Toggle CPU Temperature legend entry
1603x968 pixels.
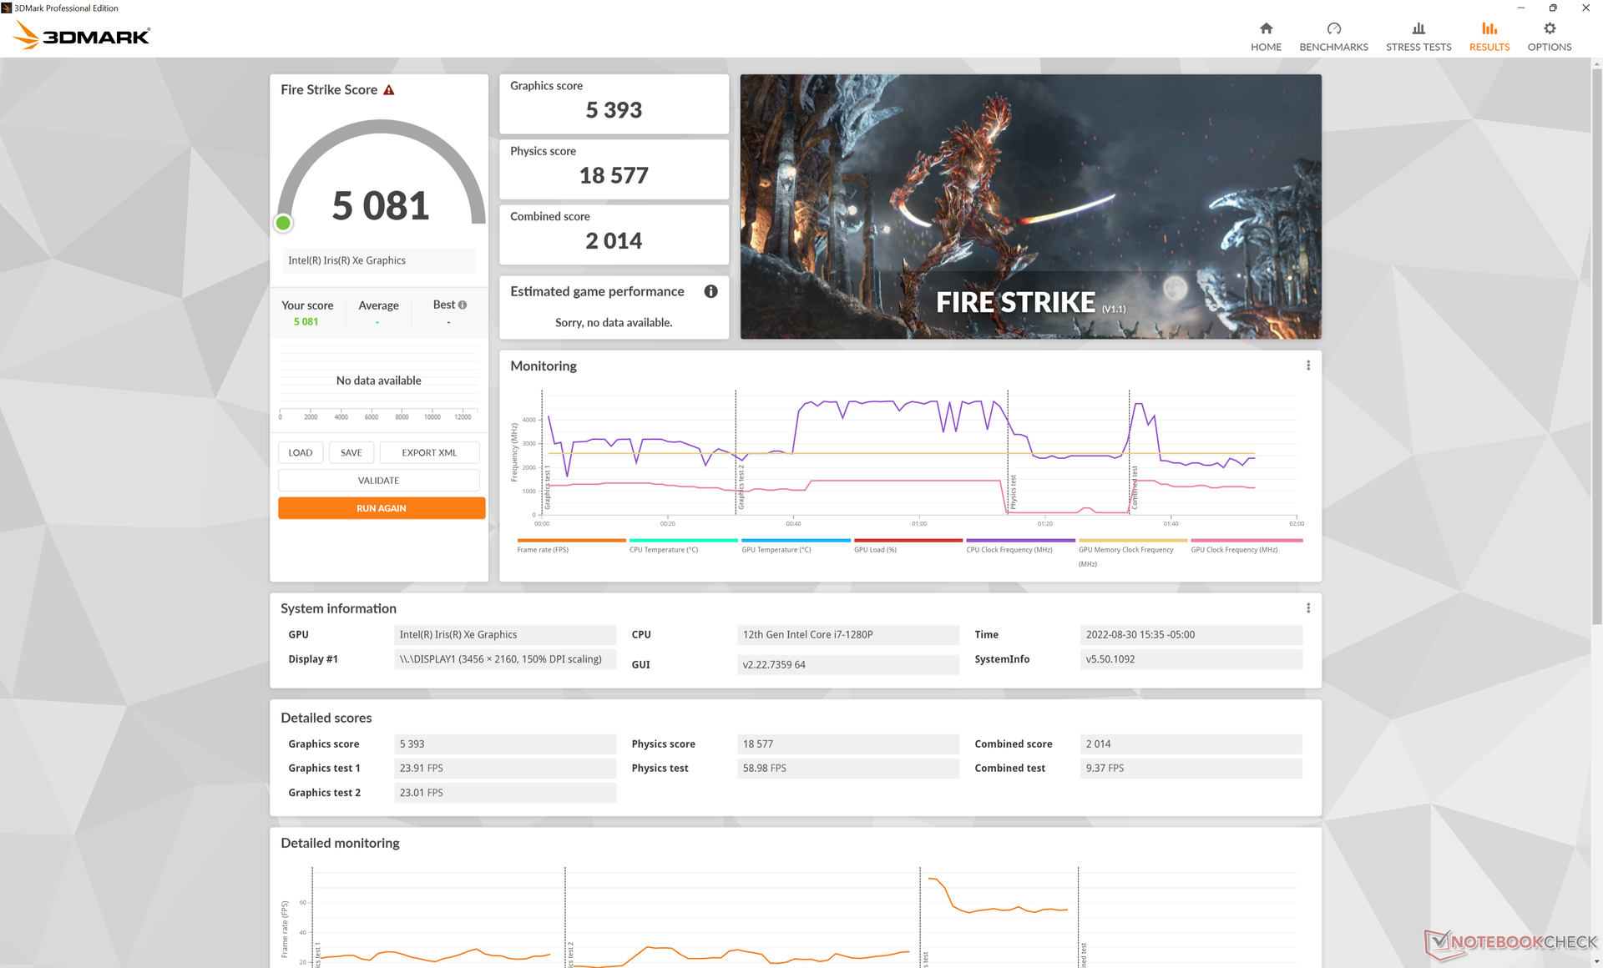(x=664, y=549)
